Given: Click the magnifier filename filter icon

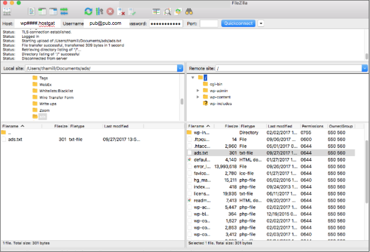Looking at the screenshot, I should pos(167,11).
